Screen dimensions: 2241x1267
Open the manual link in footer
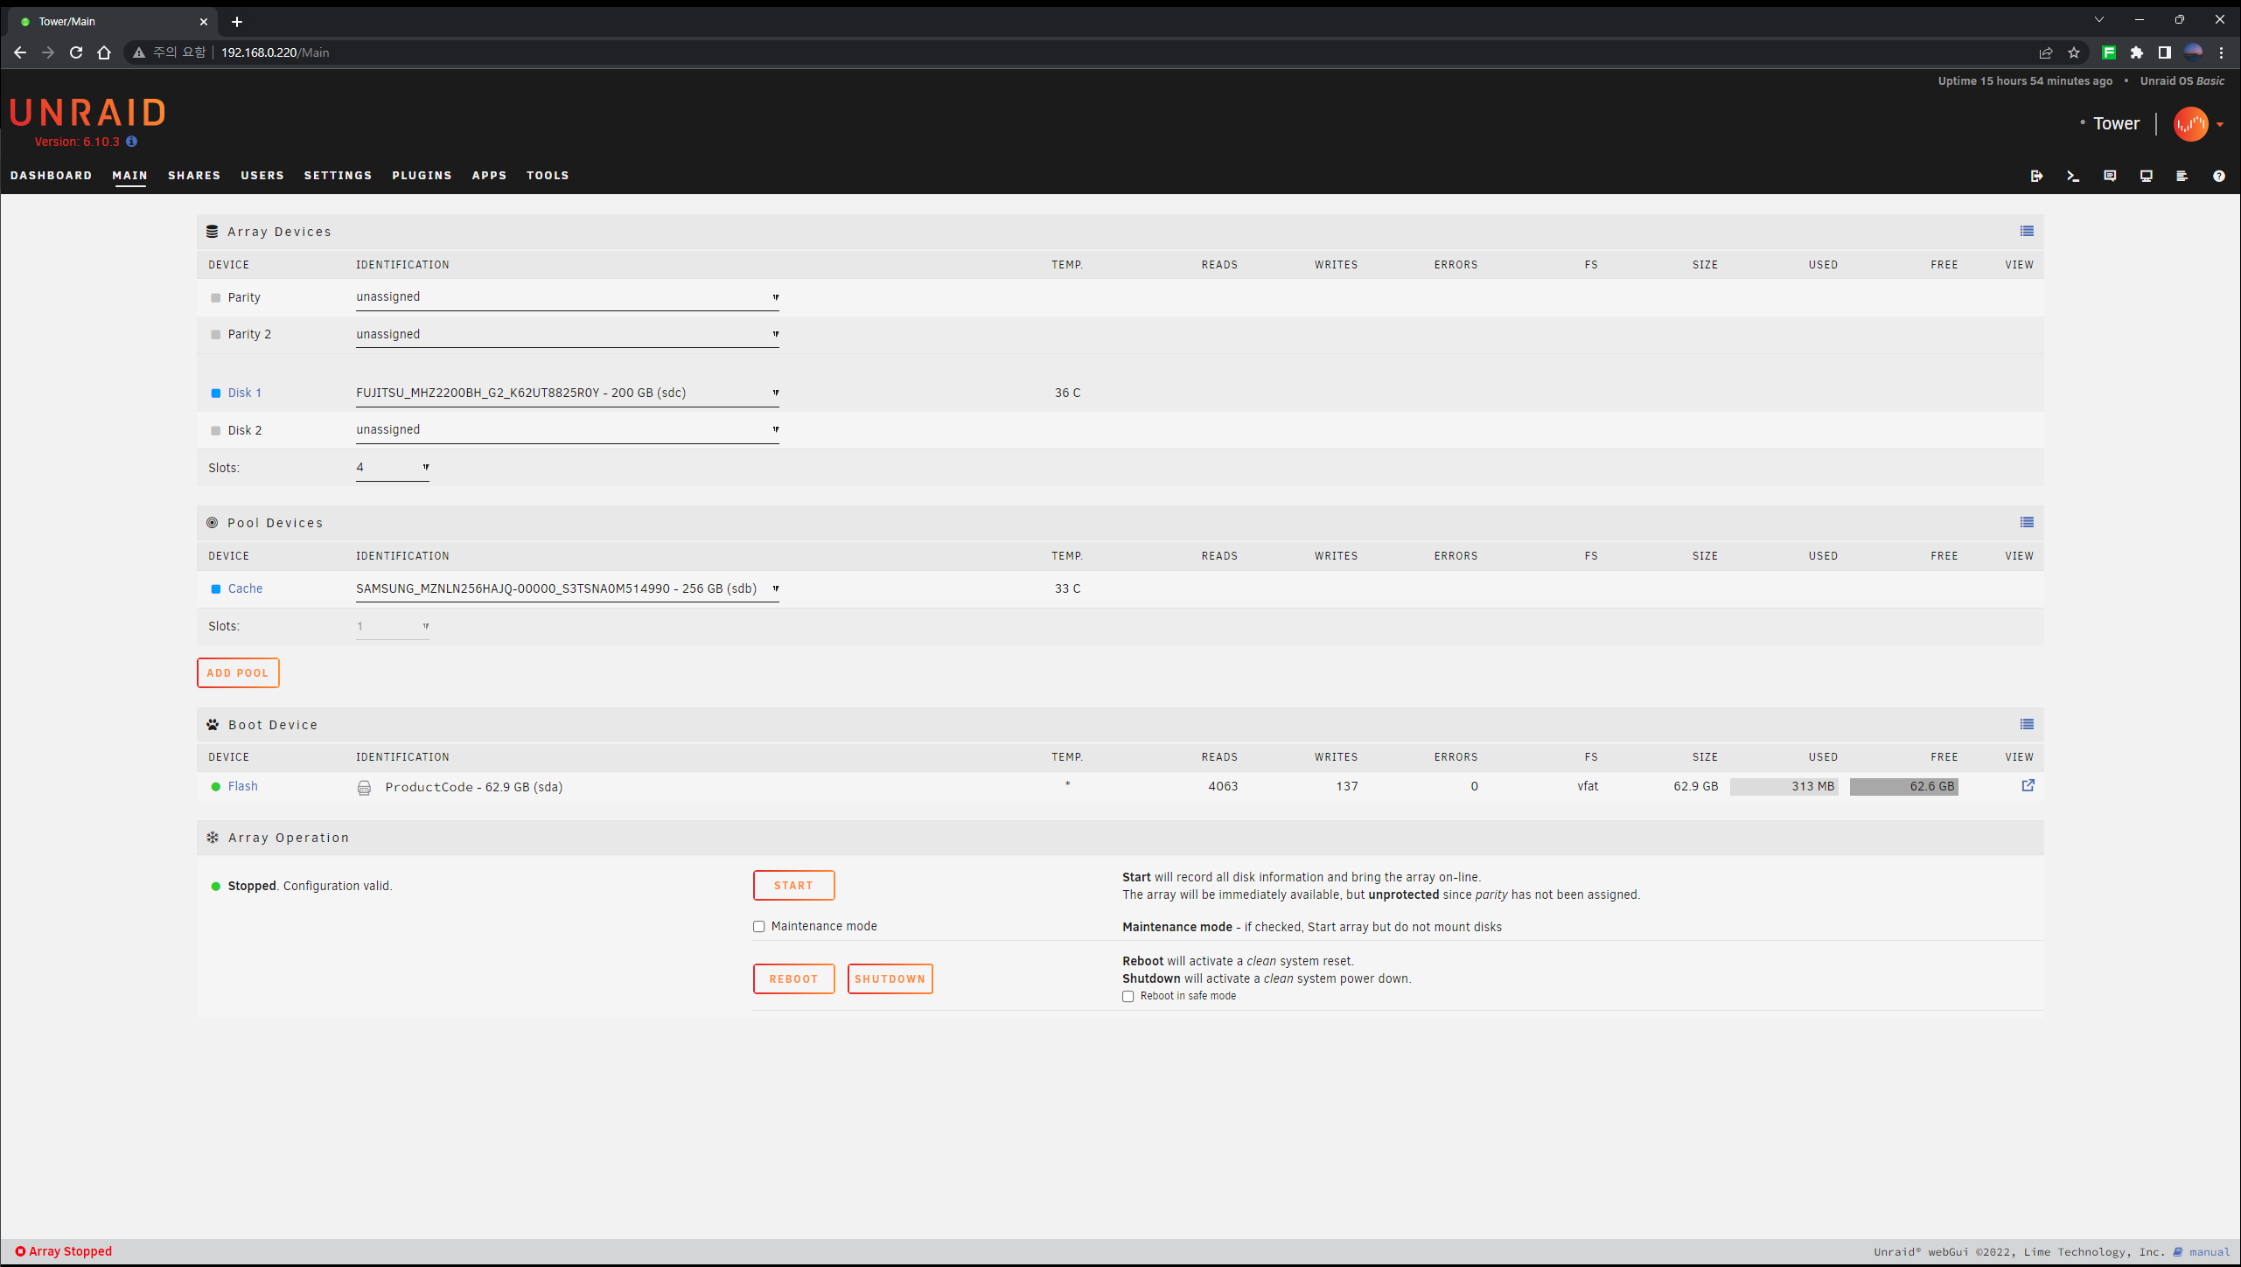[2209, 1251]
